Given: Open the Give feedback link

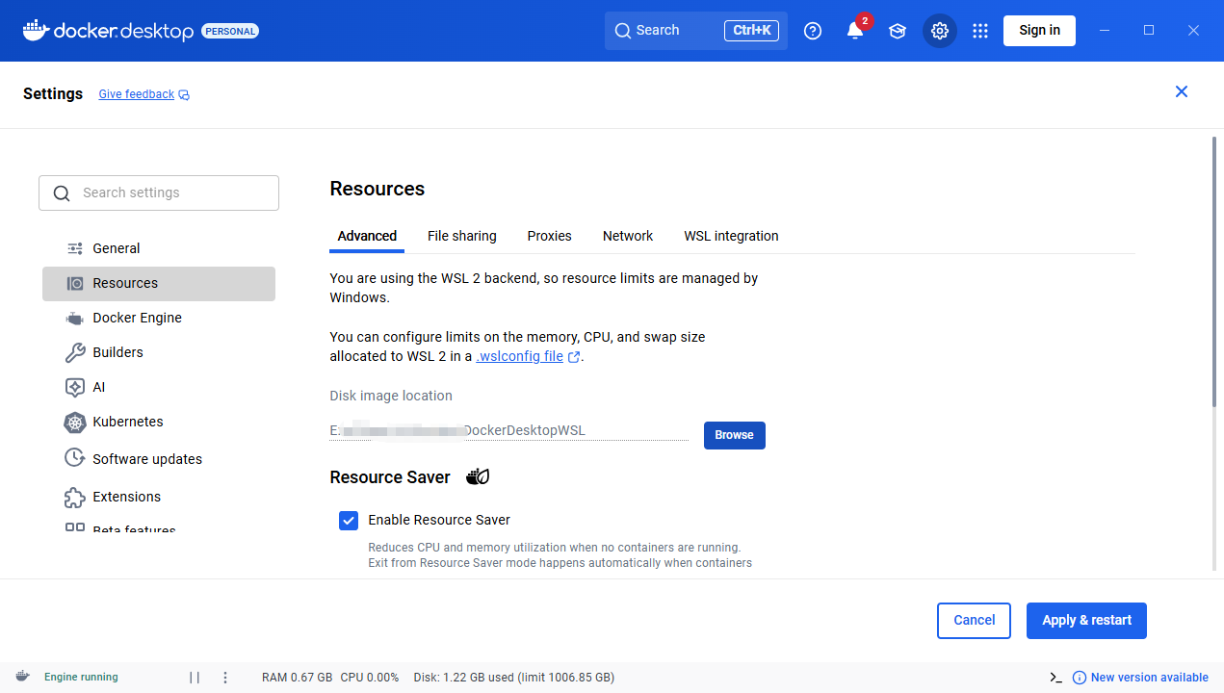Looking at the screenshot, I should pos(136,94).
